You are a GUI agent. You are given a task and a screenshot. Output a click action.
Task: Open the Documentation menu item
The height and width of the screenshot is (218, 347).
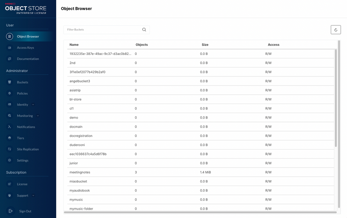[28, 59]
